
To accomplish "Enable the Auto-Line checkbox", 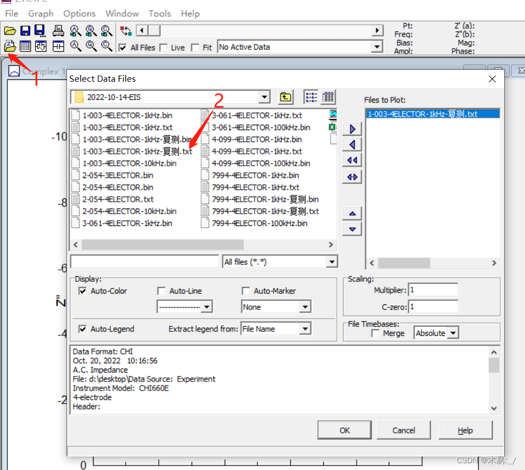I will tap(161, 291).
